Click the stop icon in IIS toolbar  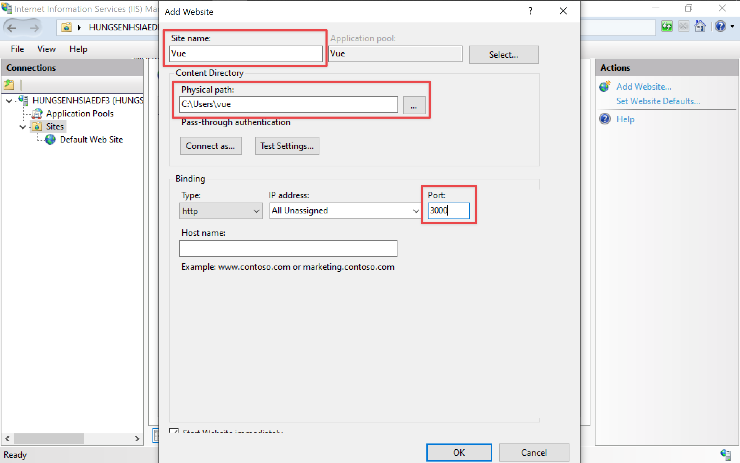coord(683,26)
